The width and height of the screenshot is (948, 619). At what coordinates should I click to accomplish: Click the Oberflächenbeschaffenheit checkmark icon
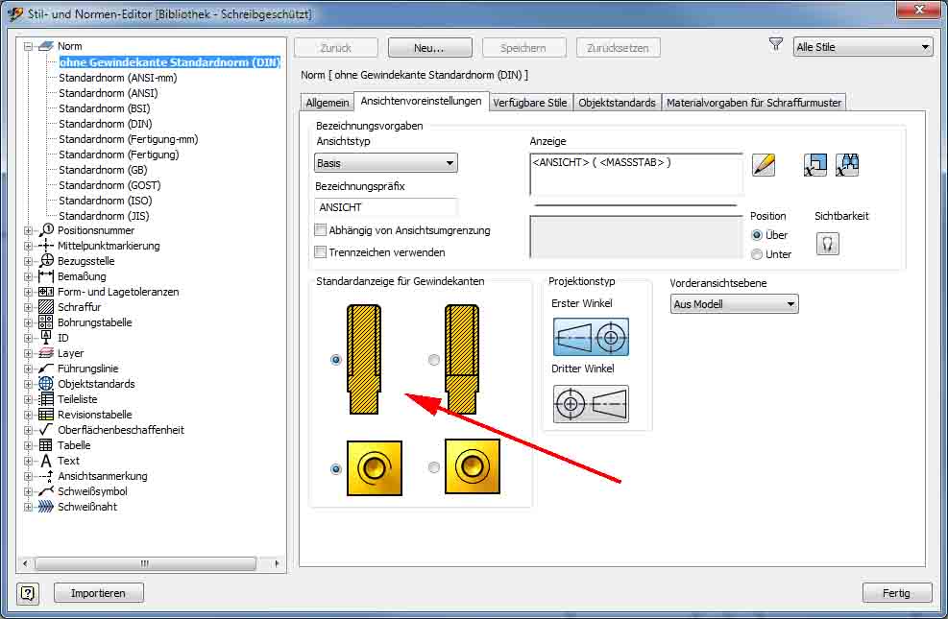(46, 429)
